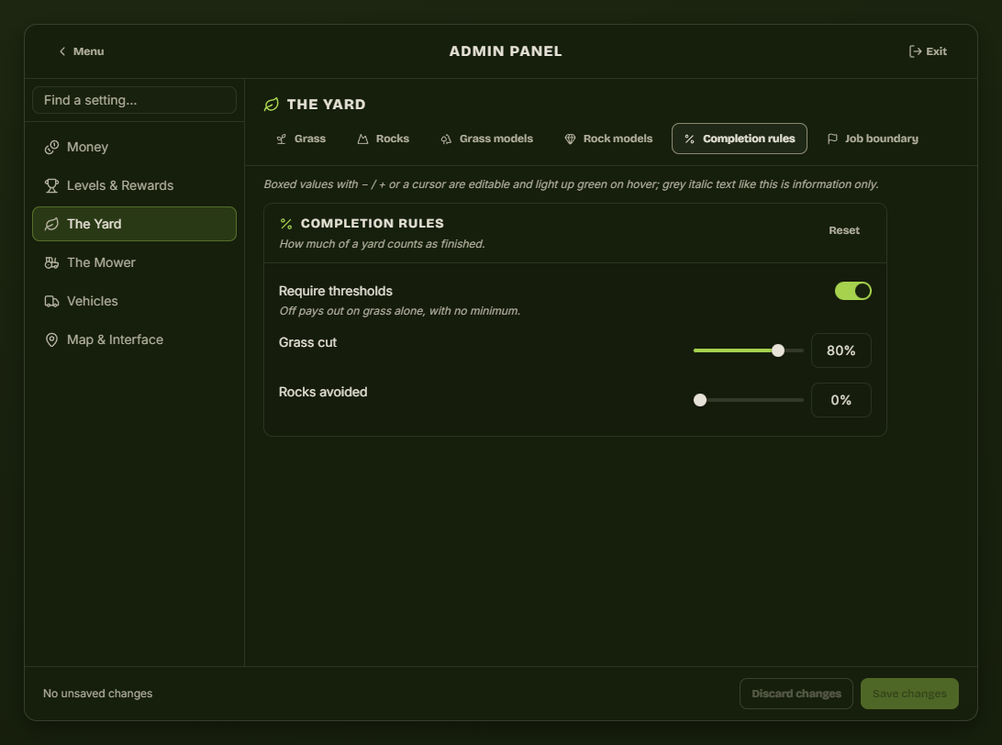Click the Discard changes button
The width and height of the screenshot is (1002, 745).
click(x=796, y=694)
